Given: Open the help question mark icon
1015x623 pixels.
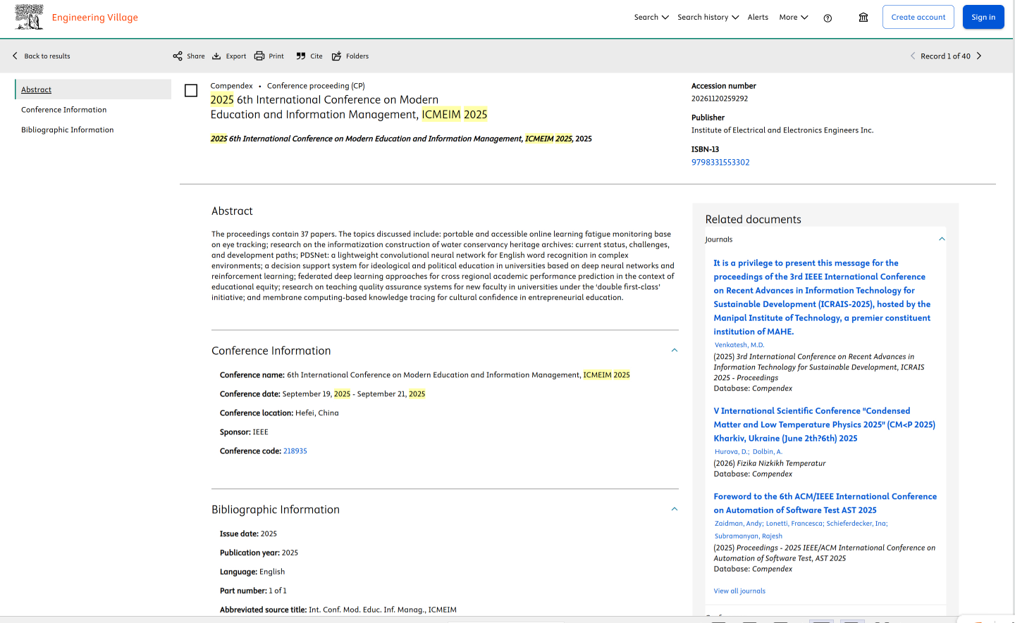Looking at the screenshot, I should pos(828,18).
